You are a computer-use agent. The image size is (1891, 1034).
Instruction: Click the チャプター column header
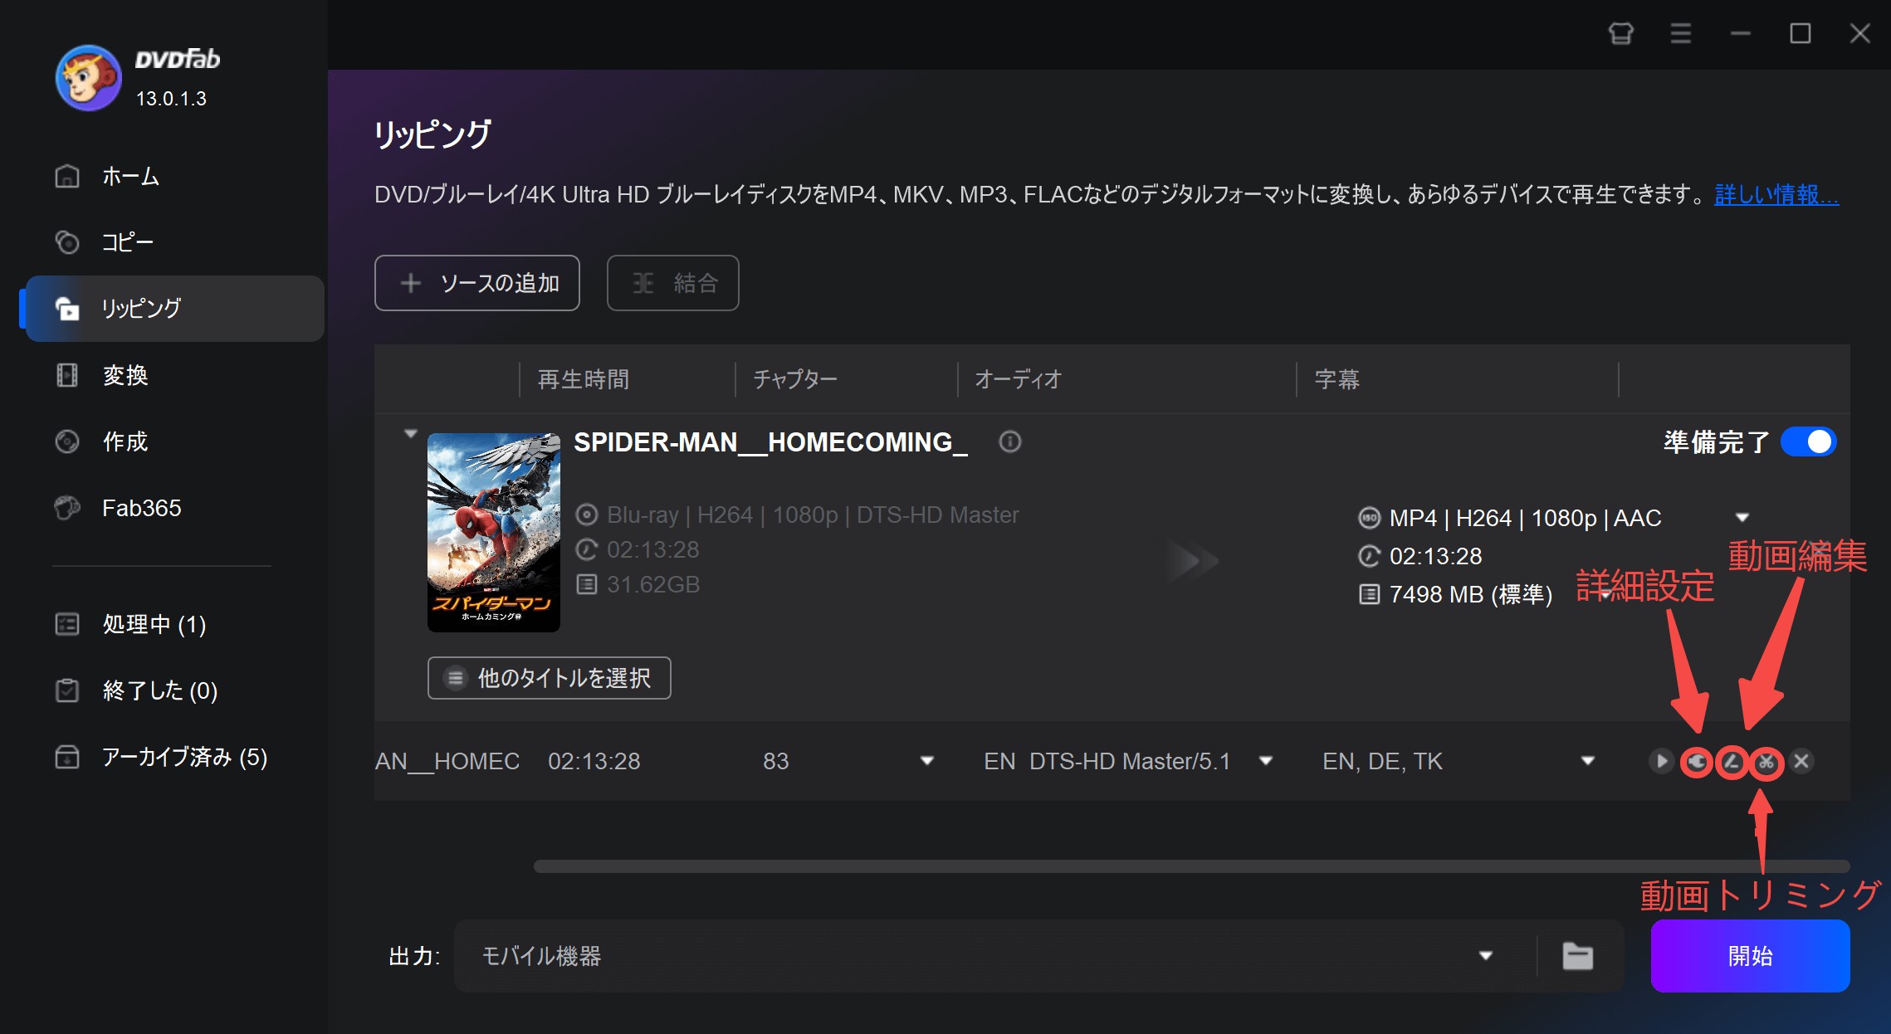point(795,379)
